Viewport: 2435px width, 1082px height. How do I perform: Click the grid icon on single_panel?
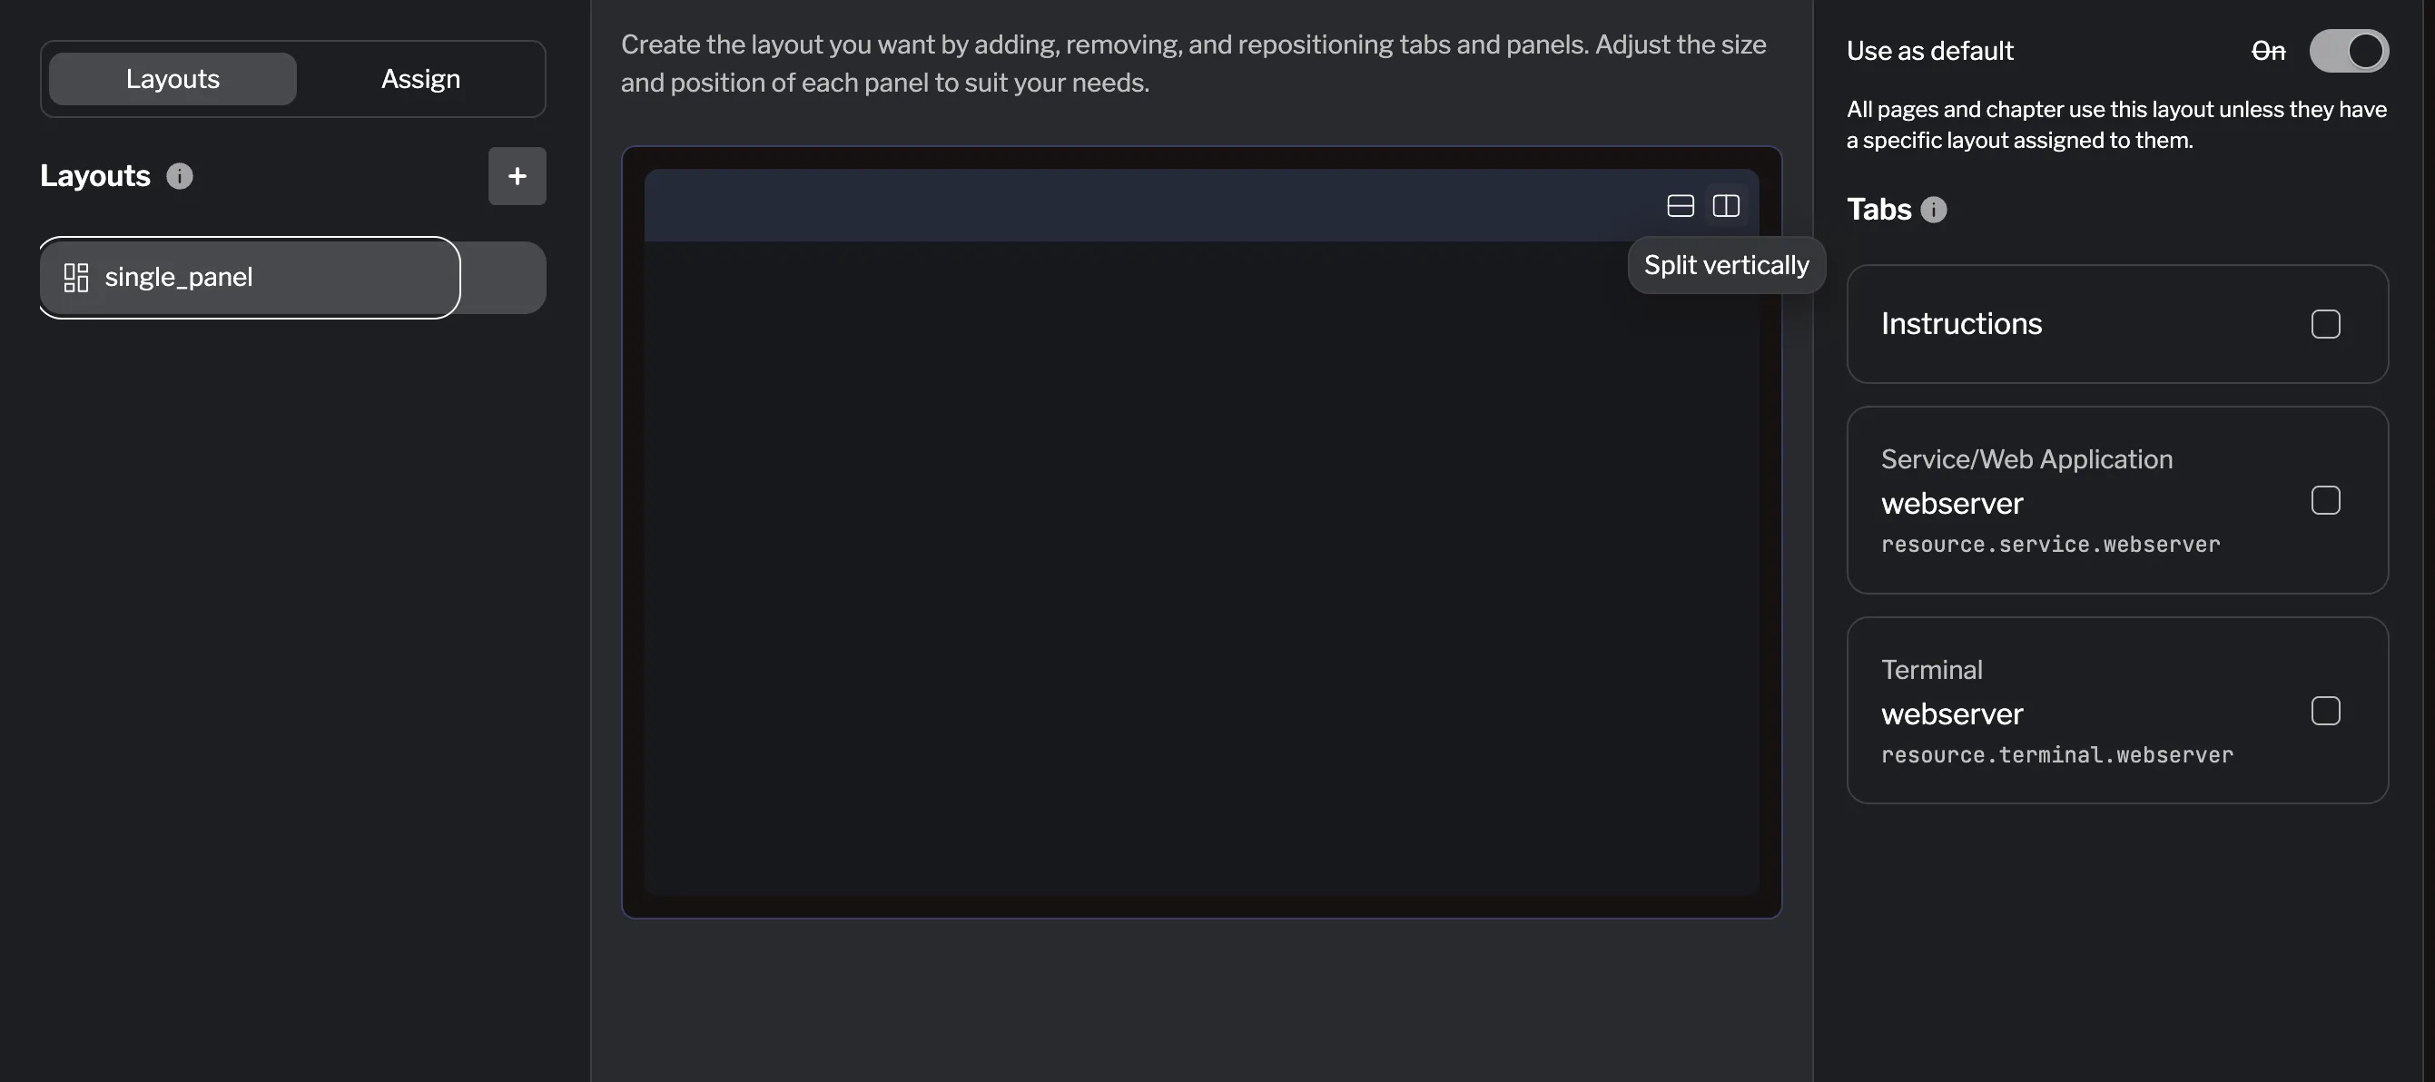(75, 277)
